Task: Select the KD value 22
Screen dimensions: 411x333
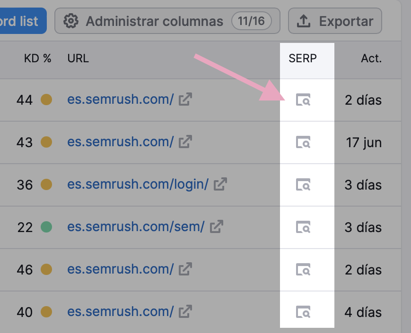Action: pos(25,227)
